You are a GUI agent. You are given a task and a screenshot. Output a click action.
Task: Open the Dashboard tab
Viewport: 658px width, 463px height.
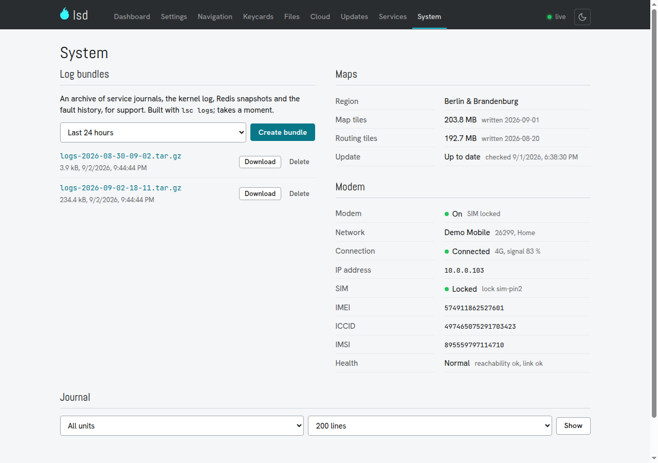tap(132, 16)
